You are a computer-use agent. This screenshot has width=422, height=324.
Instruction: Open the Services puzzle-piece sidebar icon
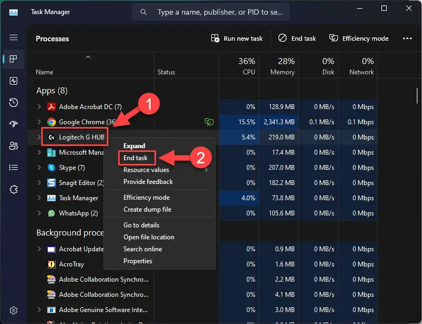pyautogui.click(x=14, y=189)
